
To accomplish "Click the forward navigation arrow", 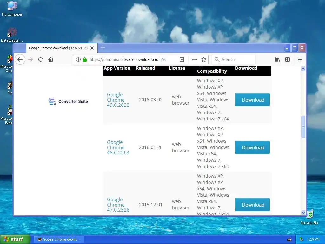I will point(30,59).
